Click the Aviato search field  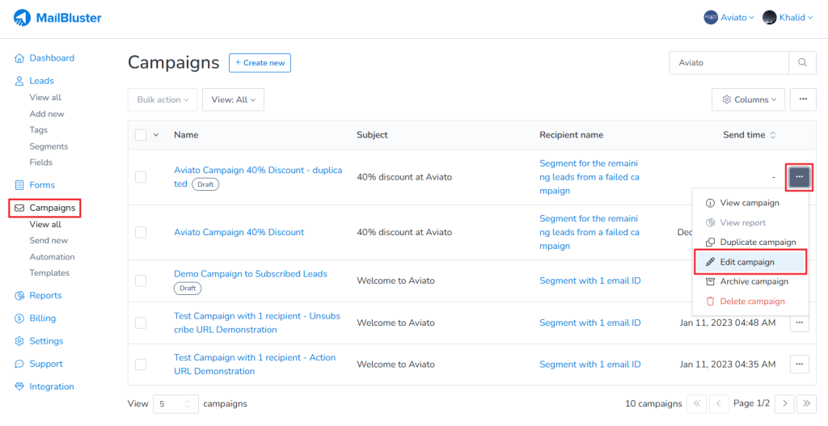coord(728,62)
